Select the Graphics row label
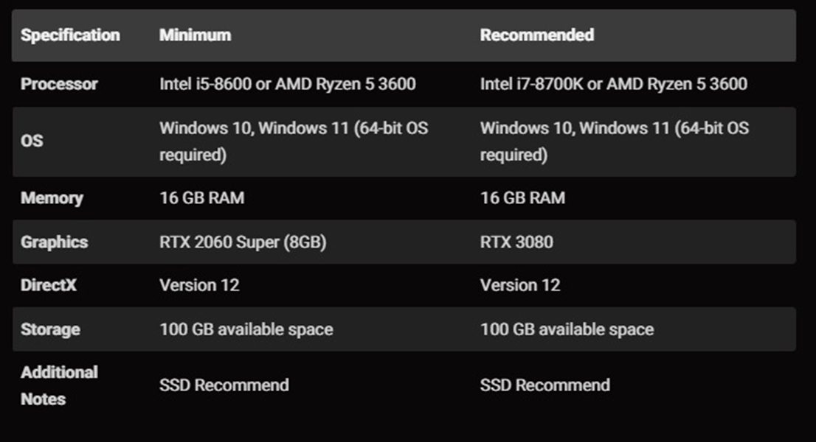 [54, 242]
